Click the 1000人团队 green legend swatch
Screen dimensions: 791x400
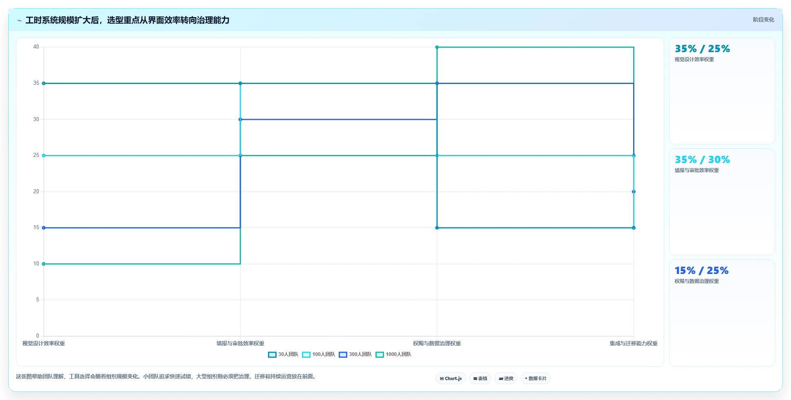pos(379,355)
